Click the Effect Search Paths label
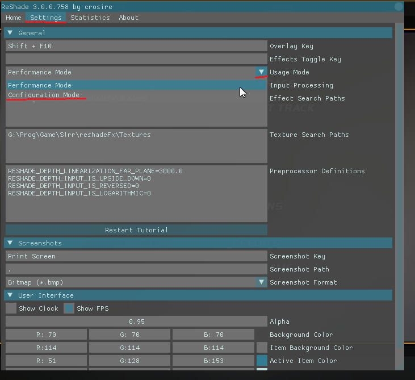 pos(307,98)
